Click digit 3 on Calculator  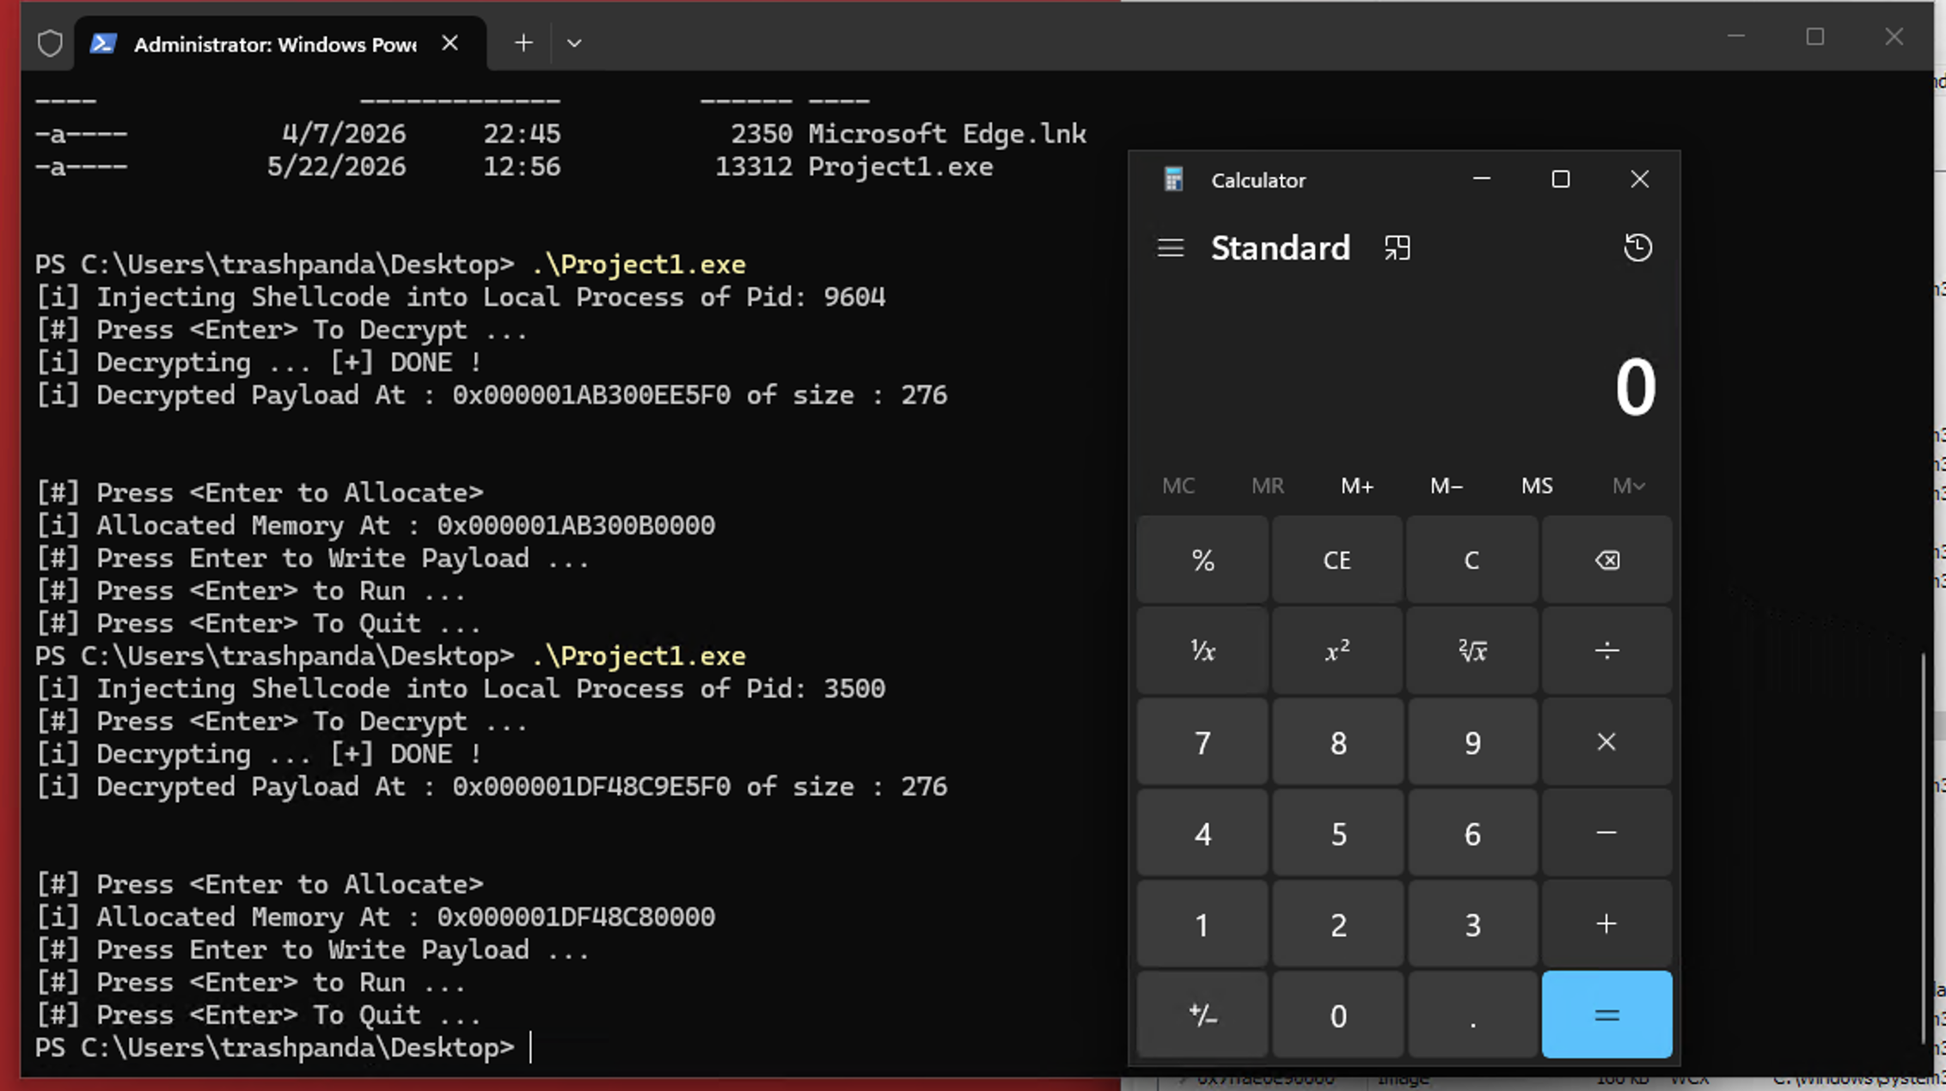pyautogui.click(x=1472, y=924)
